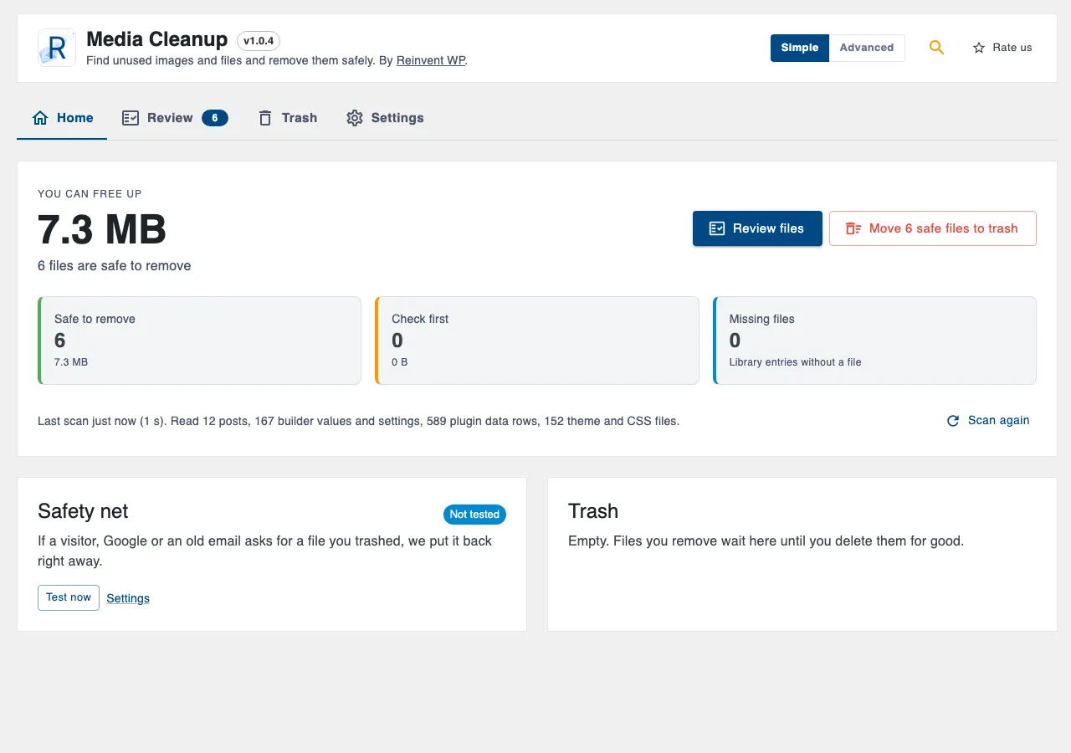This screenshot has height=753, width=1071.
Task: Click the Review tab's 6 badge
Action: pyautogui.click(x=215, y=118)
